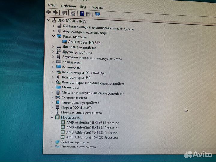Collapse the Процессоры category
216x162 pixels.
pyautogui.click(x=52, y=117)
